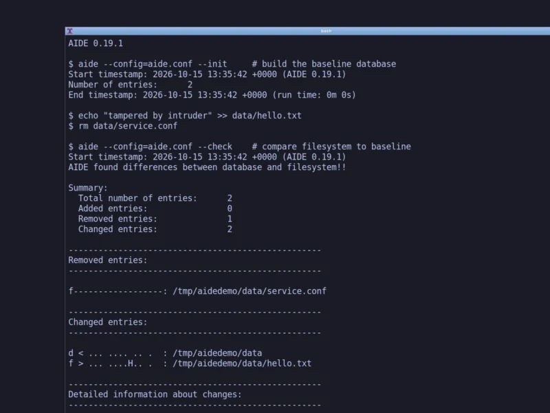
Task: Click the /tmp/aidedemo/data/hello.txt path
Action: pyautogui.click(x=242, y=363)
